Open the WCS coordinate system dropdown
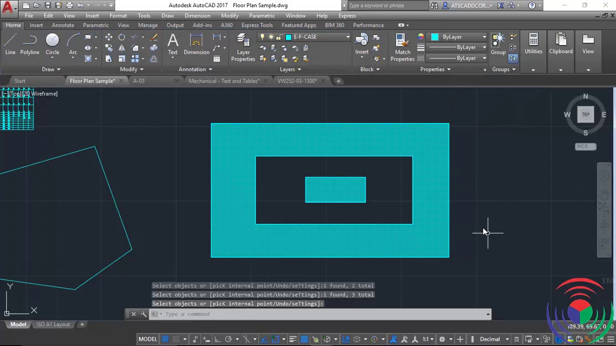 (x=586, y=147)
